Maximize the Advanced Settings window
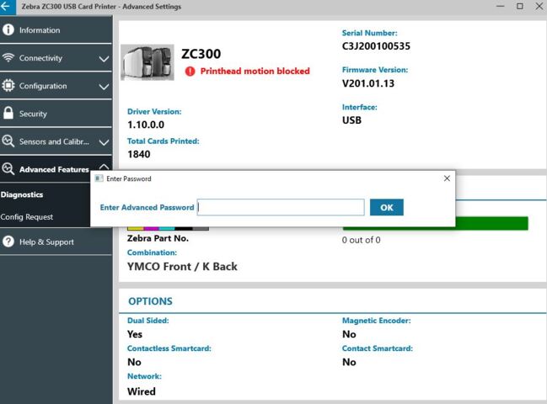The image size is (547, 404). click(x=520, y=6)
